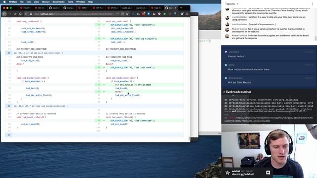The height and width of the screenshot is (178, 317).
Task: Open the Window menu
Action: coord(80,2)
